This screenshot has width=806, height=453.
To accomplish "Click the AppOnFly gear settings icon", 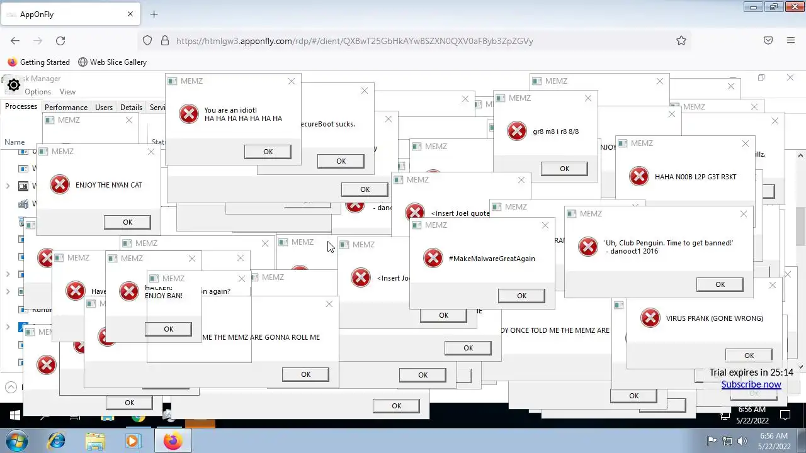I will click(x=13, y=85).
